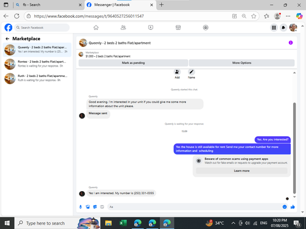The width and height of the screenshot is (306, 229).
Task: Click the back arrow beside Marketplace
Action: [x=7, y=38]
